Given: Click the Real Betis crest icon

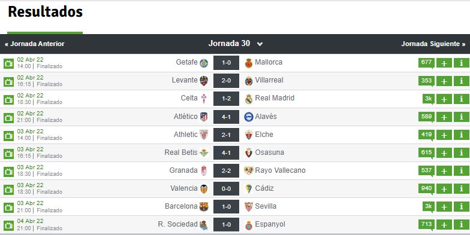Looking at the screenshot, I should [204, 153].
